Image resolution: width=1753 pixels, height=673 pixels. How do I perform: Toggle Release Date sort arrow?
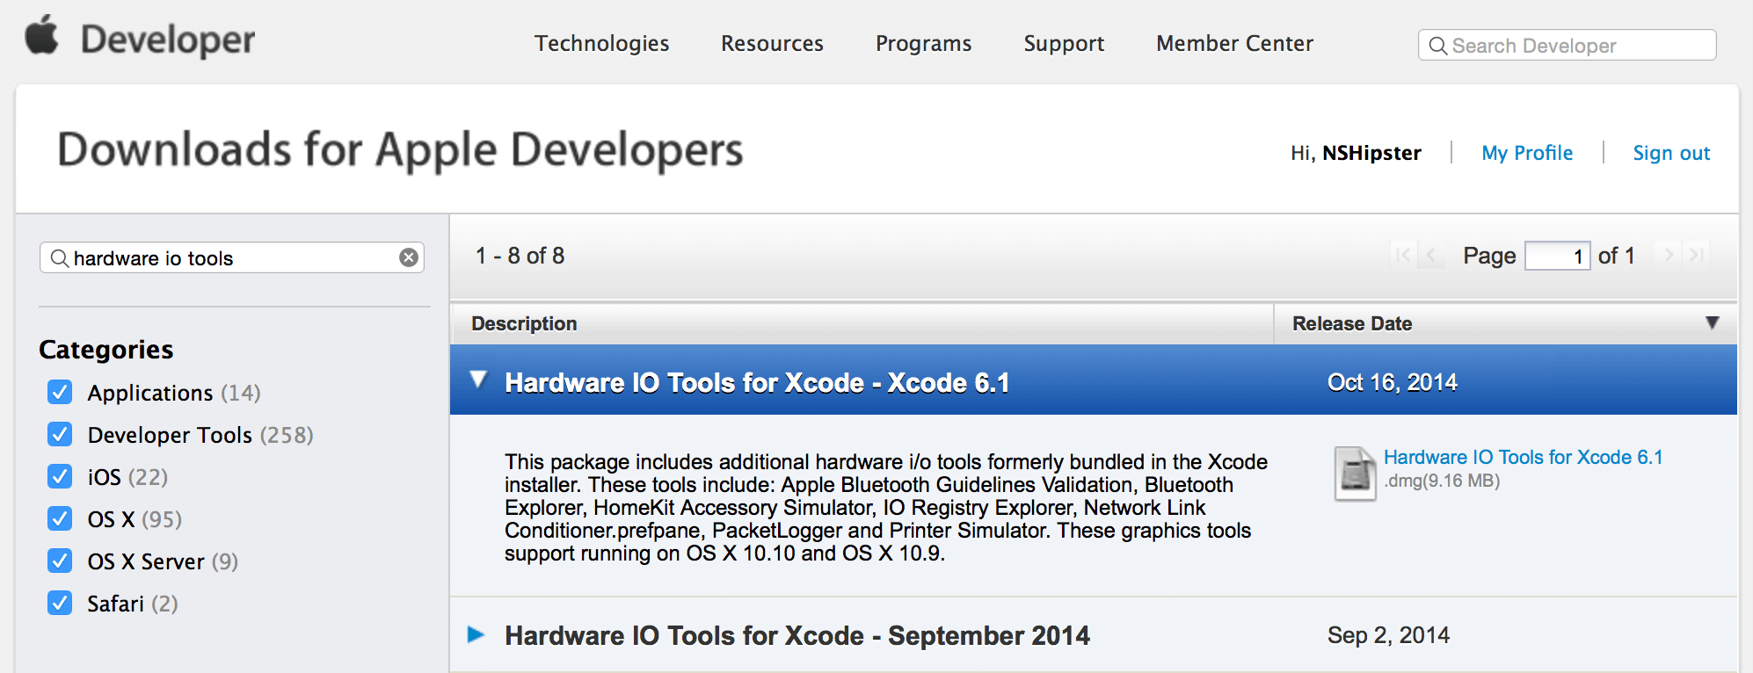[x=1713, y=322]
